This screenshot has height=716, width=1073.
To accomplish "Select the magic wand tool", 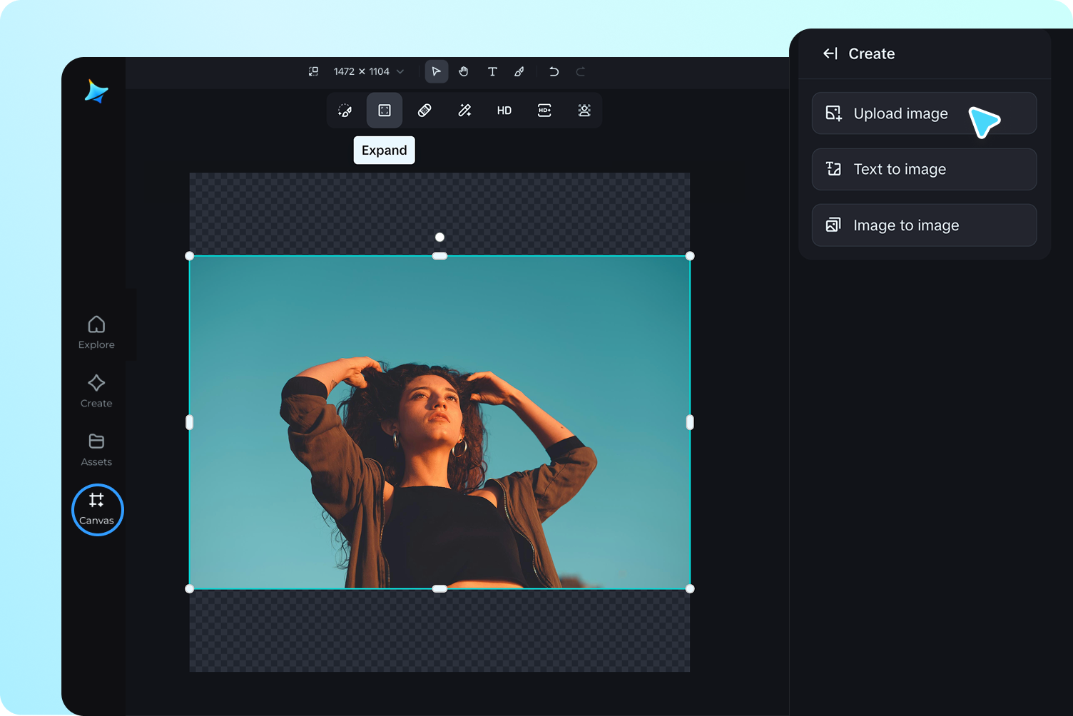I will [x=464, y=111].
